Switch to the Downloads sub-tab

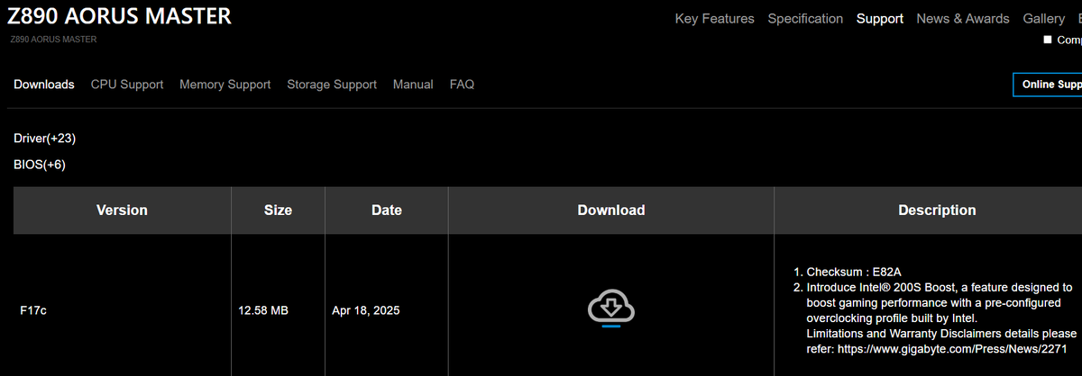(44, 85)
